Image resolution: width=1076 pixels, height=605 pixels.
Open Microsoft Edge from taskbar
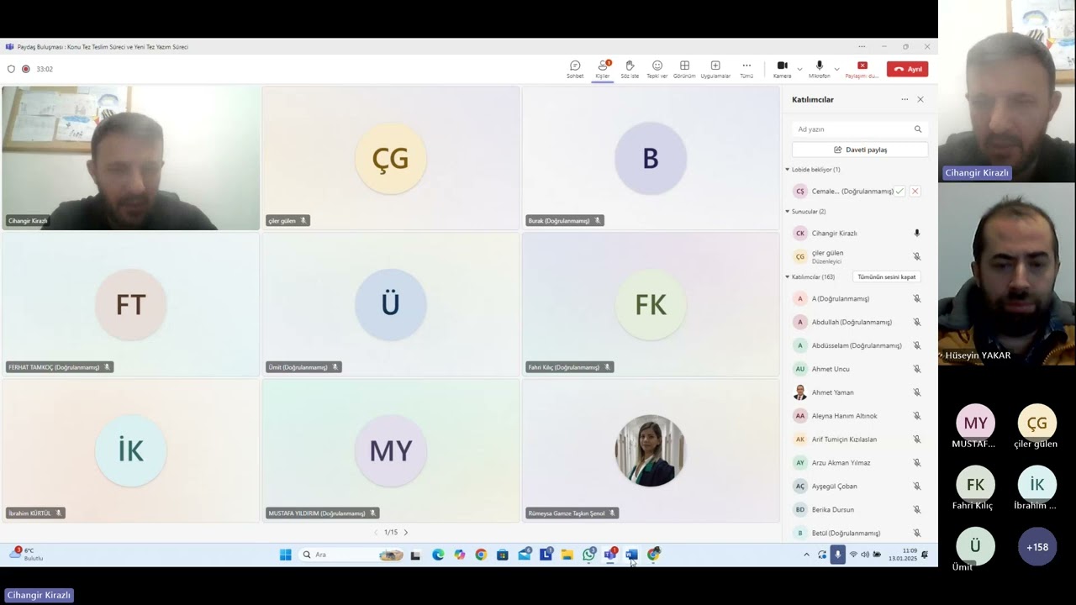438,555
